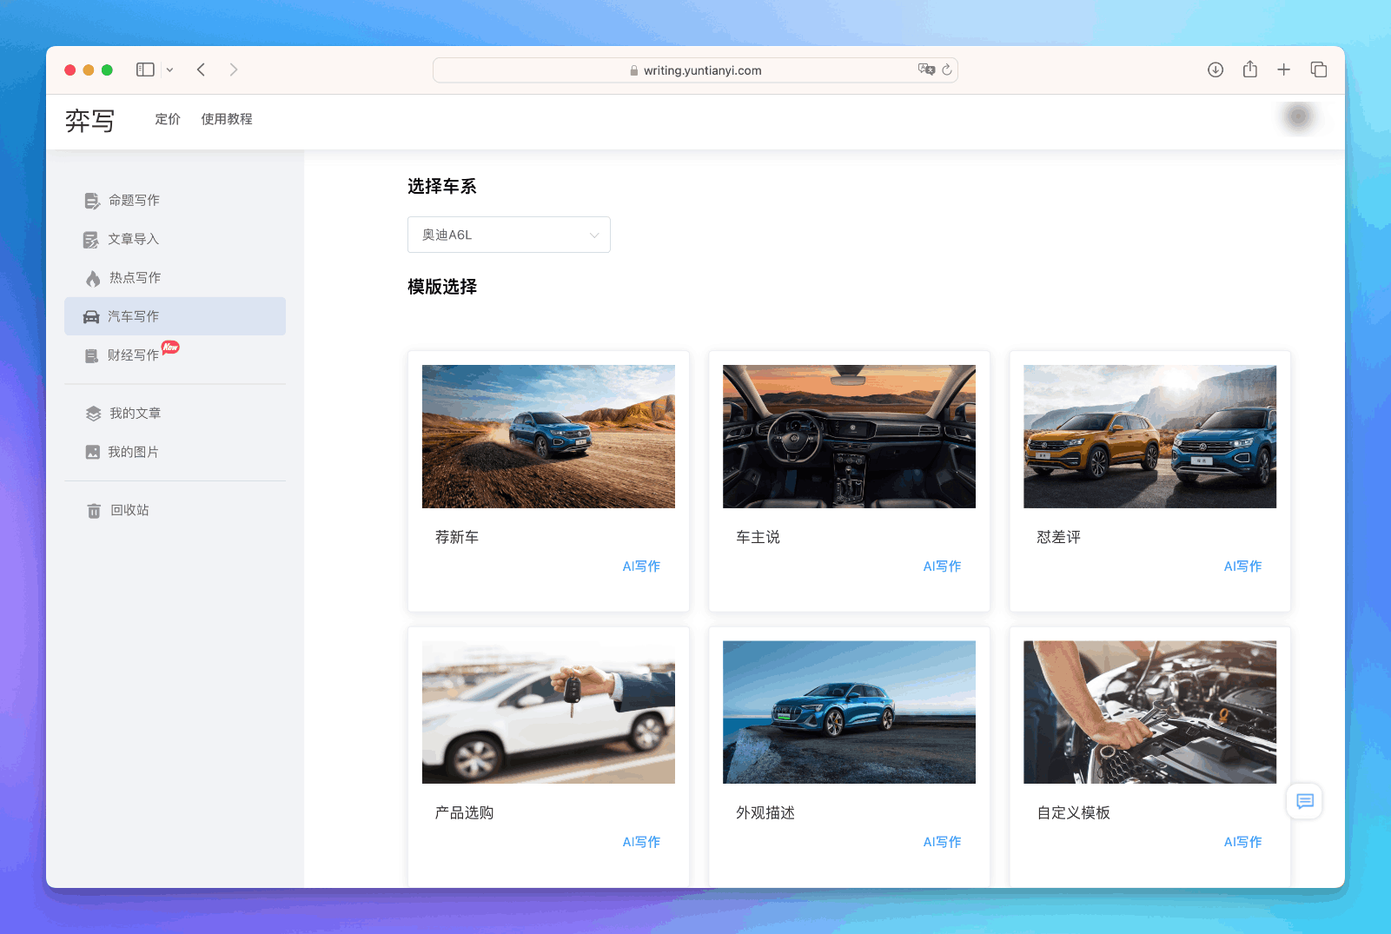This screenshot has width=1391, height=934.
Task: Click the 命题写作 document icon
Action: (92, 201)
